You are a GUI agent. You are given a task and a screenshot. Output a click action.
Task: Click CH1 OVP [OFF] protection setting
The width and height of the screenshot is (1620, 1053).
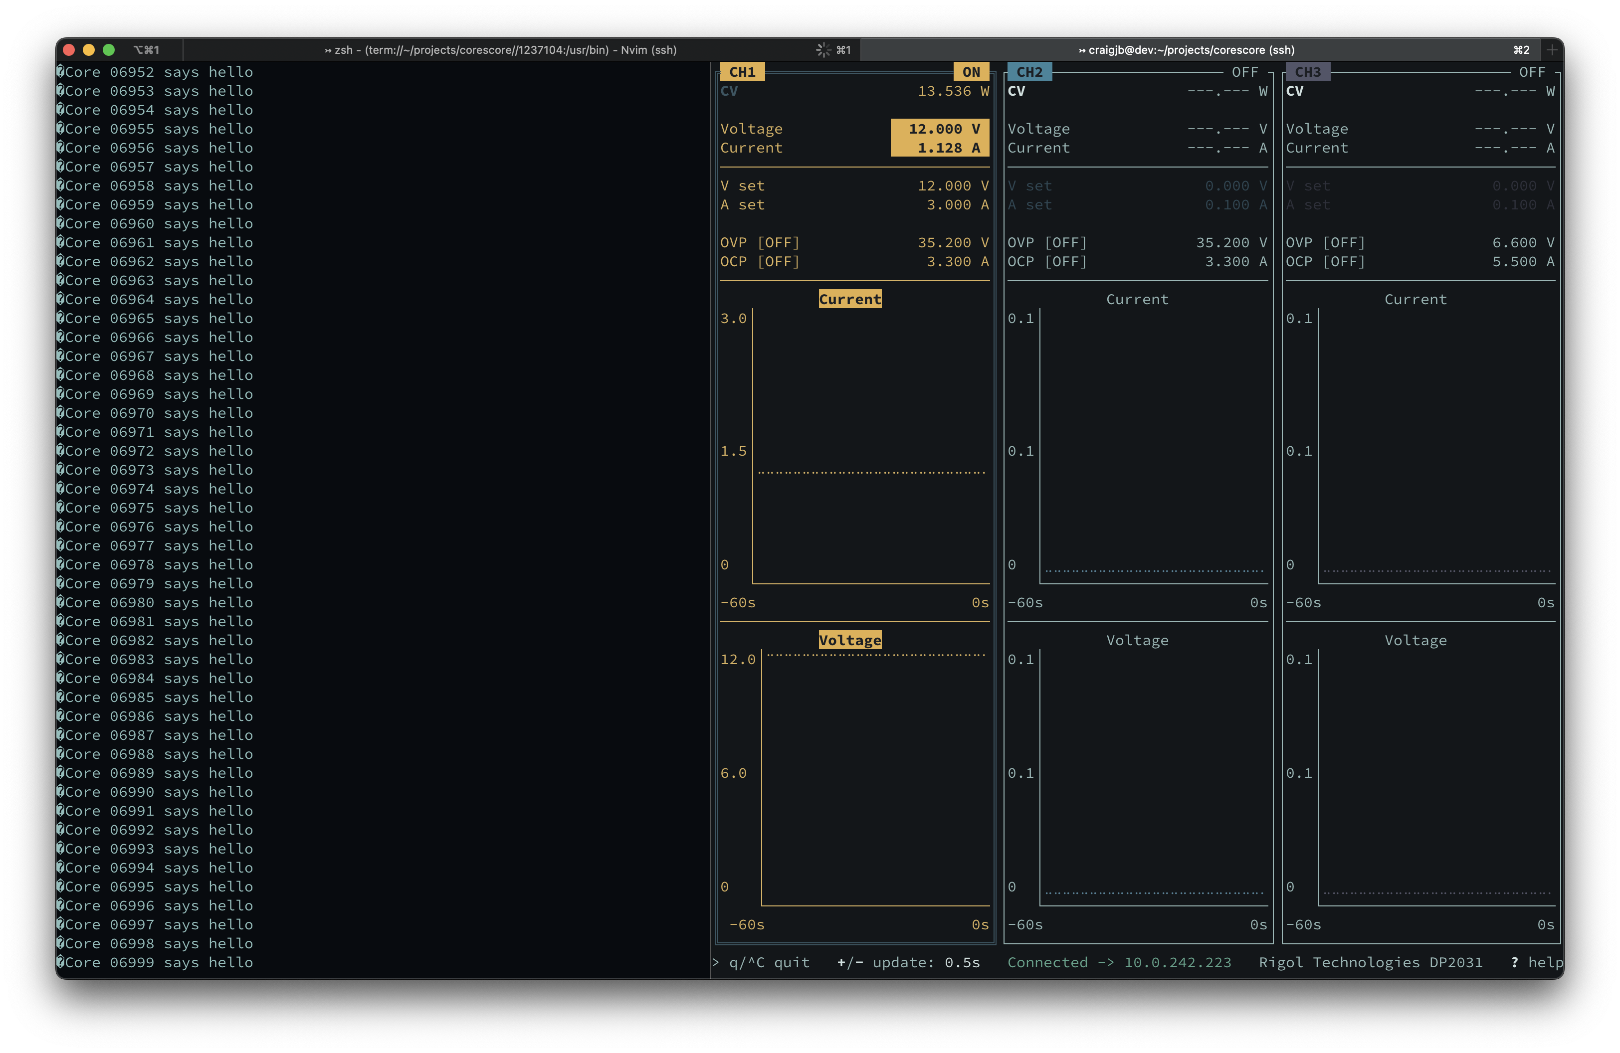coord(760,243)
